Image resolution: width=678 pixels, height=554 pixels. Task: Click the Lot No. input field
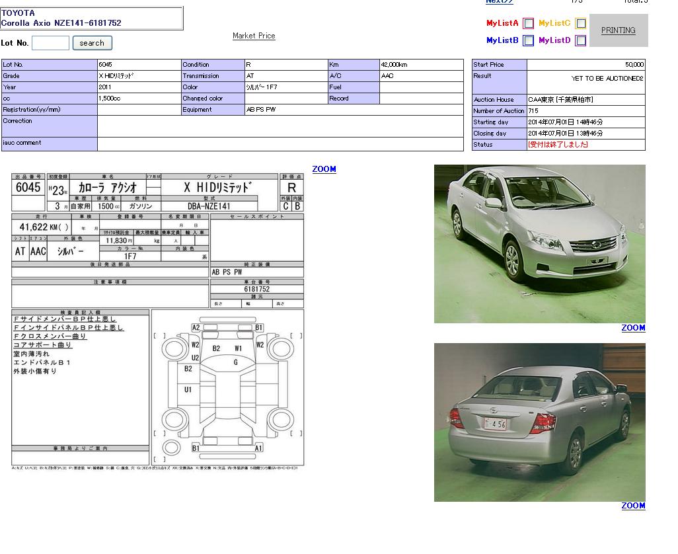tap(50, 43)
